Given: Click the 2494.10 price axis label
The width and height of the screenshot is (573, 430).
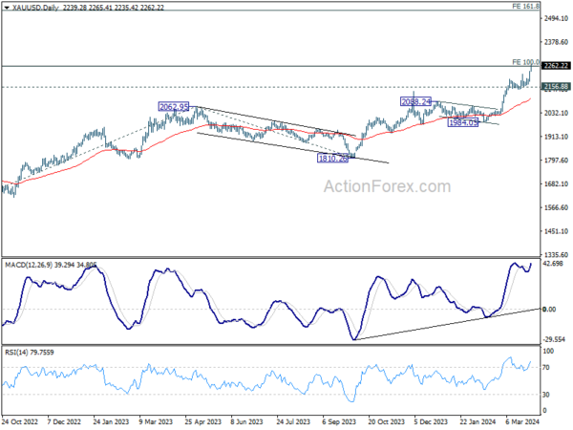Looking at the screenshot, I should (x=556, y=19).
